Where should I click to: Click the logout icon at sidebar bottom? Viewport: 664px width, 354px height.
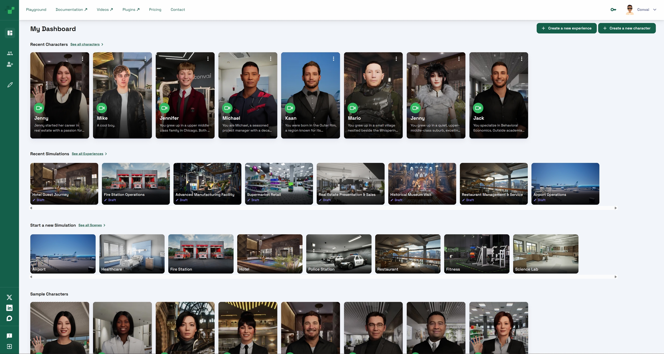tap(10, 347)
